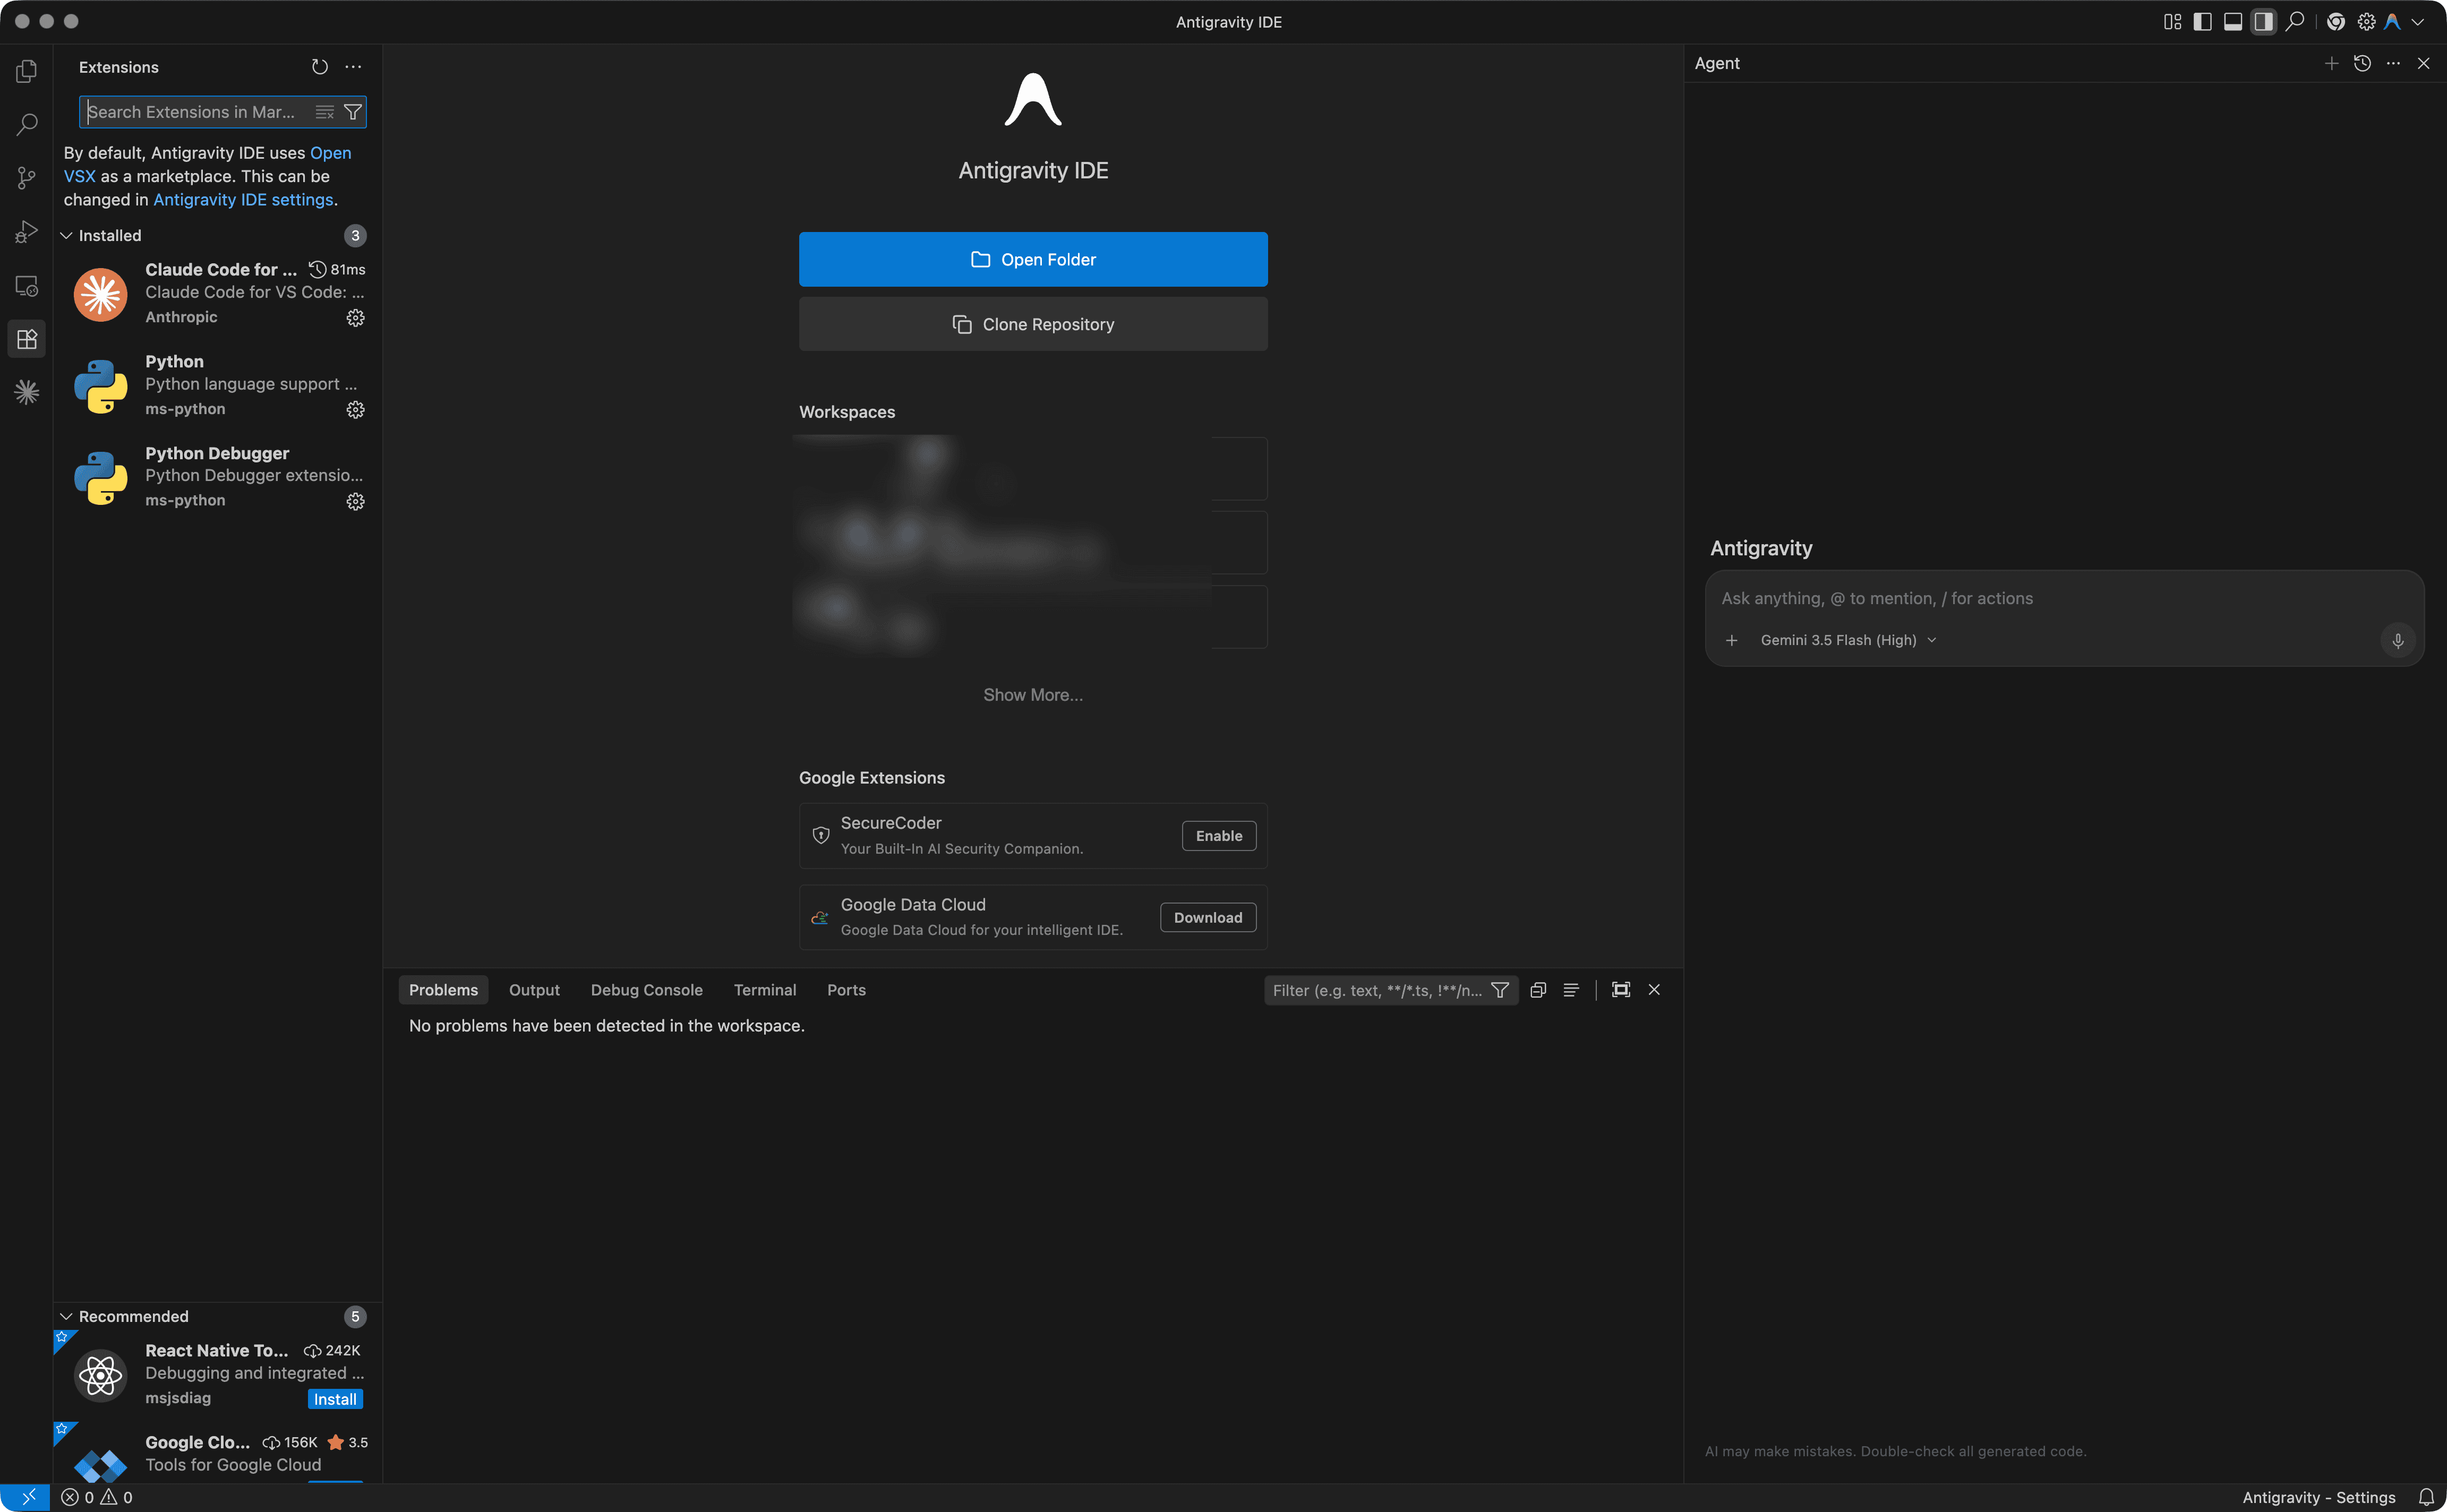The width and height of the screenshot is (2447, 1512).
Task: Open Agent panel more actions
Action: (x=2393, y=63)
